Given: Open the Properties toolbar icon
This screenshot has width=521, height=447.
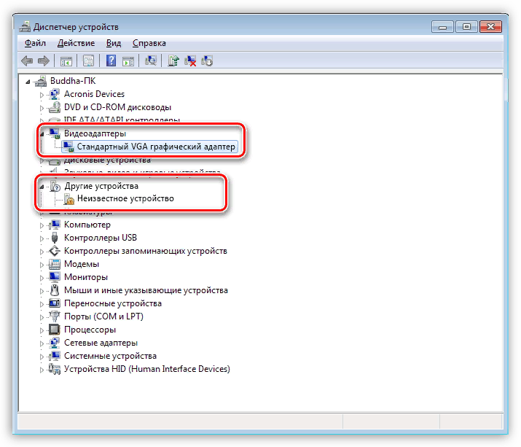Looking at the screenshot, I should tap(88, 61).
